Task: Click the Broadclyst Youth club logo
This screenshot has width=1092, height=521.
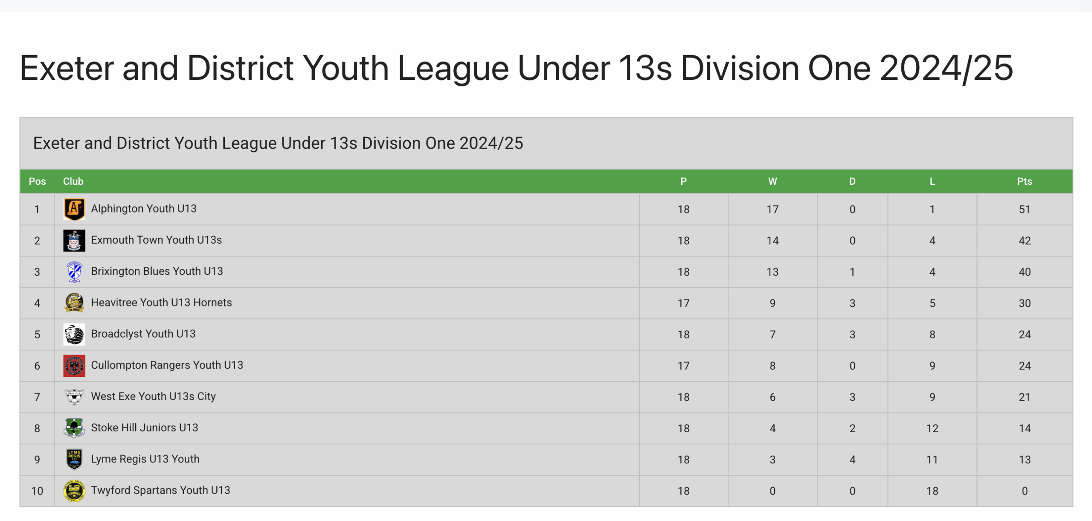Action: click(74, 335)
